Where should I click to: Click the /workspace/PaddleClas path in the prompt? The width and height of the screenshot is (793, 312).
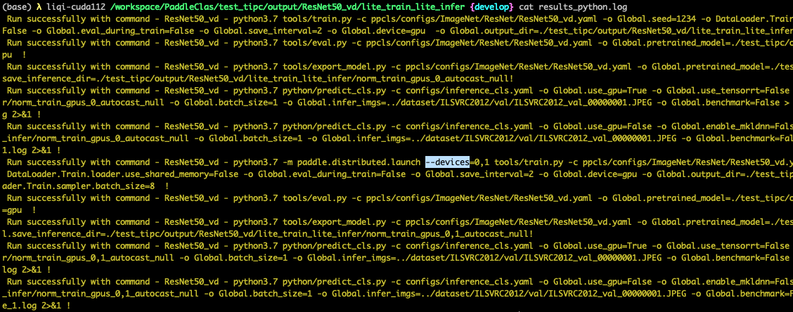(x=288, y=6)
